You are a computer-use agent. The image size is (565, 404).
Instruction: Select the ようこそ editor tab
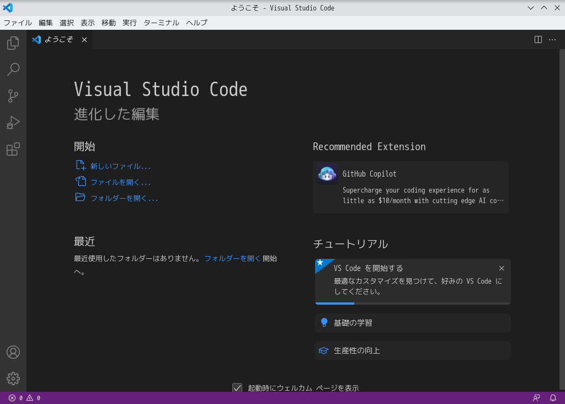coord(59,40)
